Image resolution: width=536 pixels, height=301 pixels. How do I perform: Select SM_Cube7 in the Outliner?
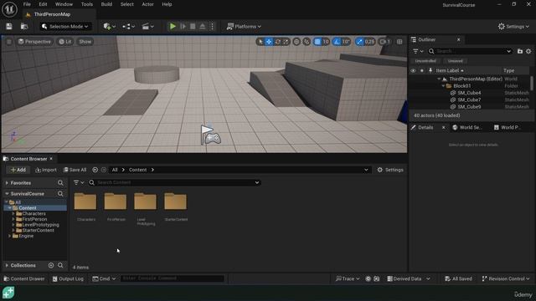[469, 99]
